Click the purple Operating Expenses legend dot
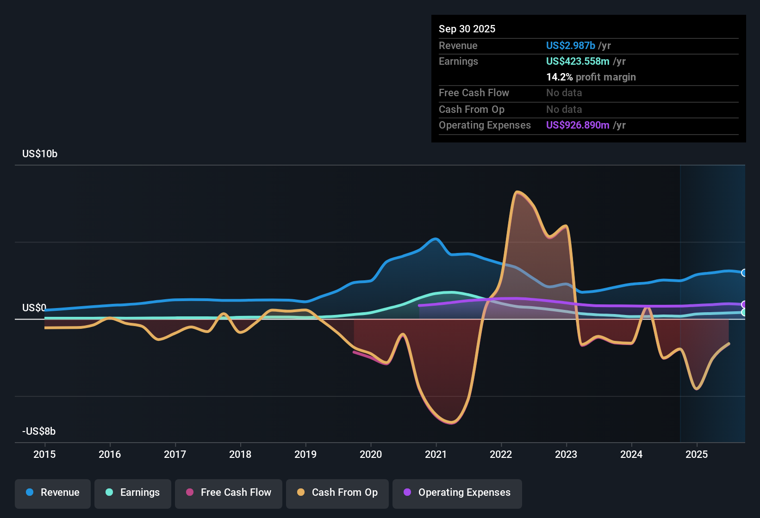The image size is (760, 518). click(407, 493)
